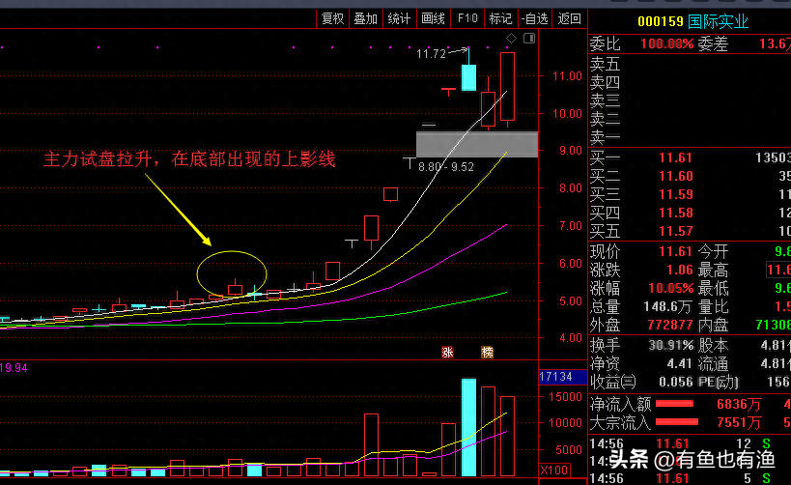791x485 pixels.
Task: Click the 换手 value 30.91%
Action: [x=671, y=346]
